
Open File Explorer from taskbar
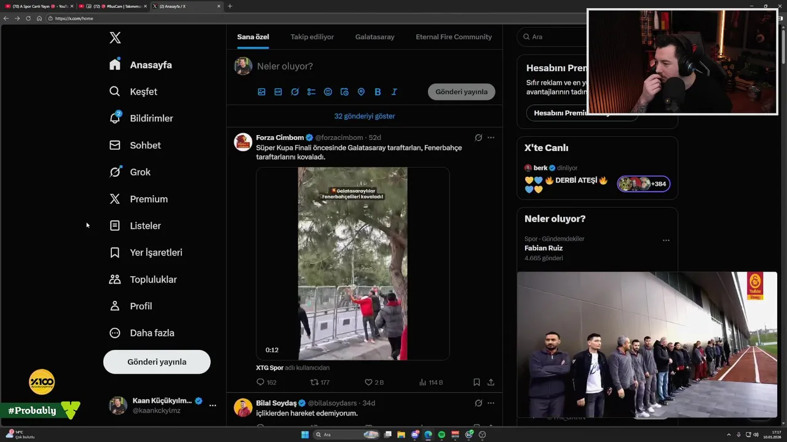(x=401, y=435)
